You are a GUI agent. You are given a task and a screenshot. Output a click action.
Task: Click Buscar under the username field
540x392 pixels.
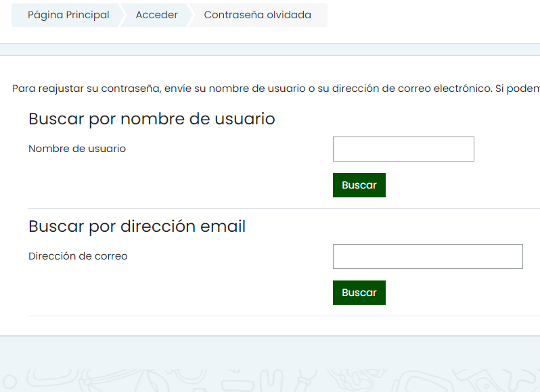[359, 185]
